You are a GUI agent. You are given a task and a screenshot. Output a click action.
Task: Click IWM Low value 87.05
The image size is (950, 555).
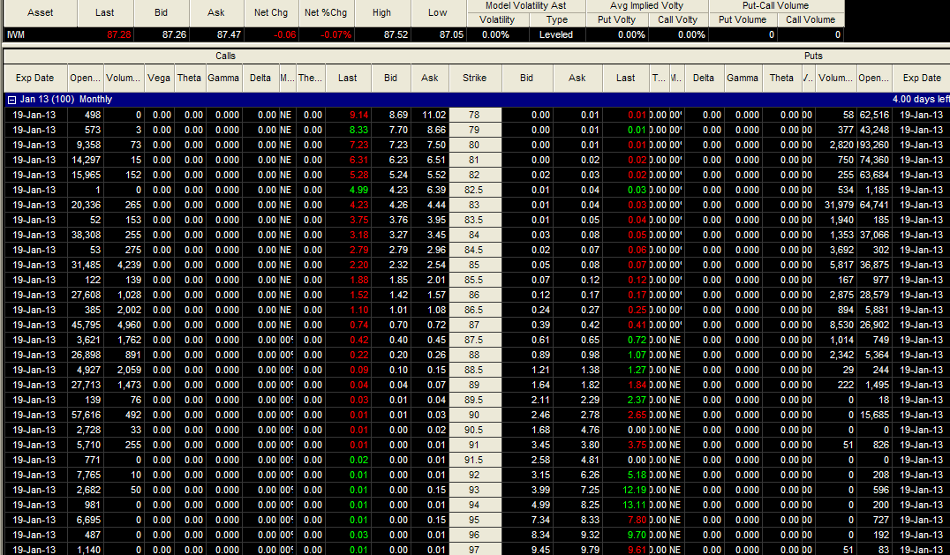click(451, 35)
